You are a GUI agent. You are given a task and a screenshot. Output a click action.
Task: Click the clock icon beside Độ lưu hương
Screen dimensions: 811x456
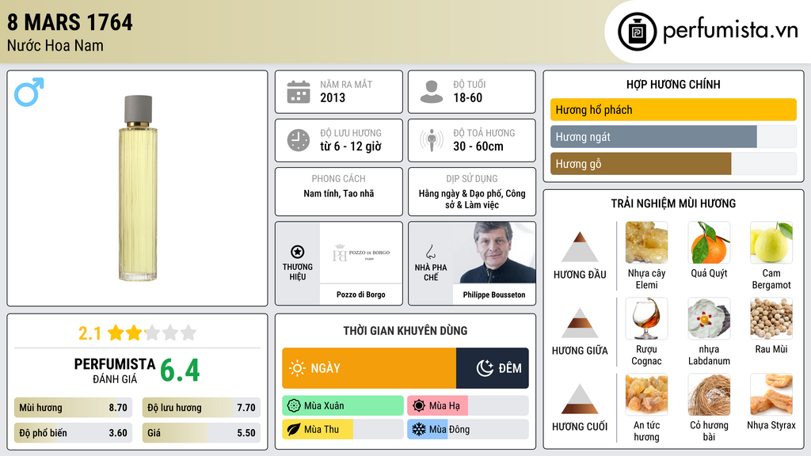pyautogui.click(x=299, y=140)
